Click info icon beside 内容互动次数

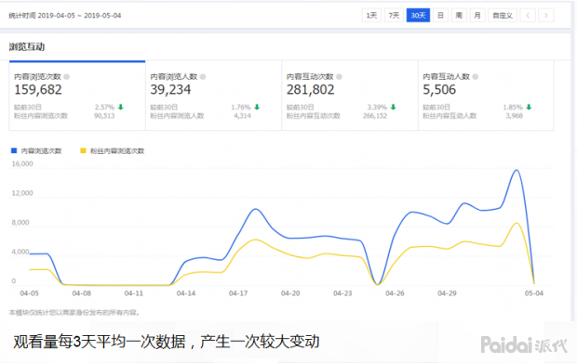[339, 77]
